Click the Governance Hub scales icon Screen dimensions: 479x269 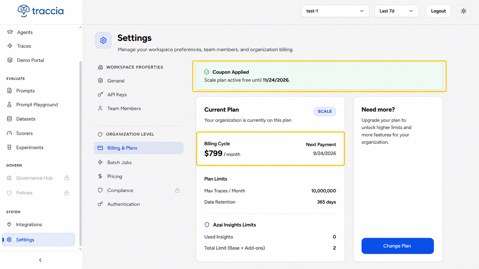9,178
